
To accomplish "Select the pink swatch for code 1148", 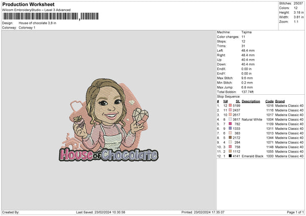I will [230, 147].
